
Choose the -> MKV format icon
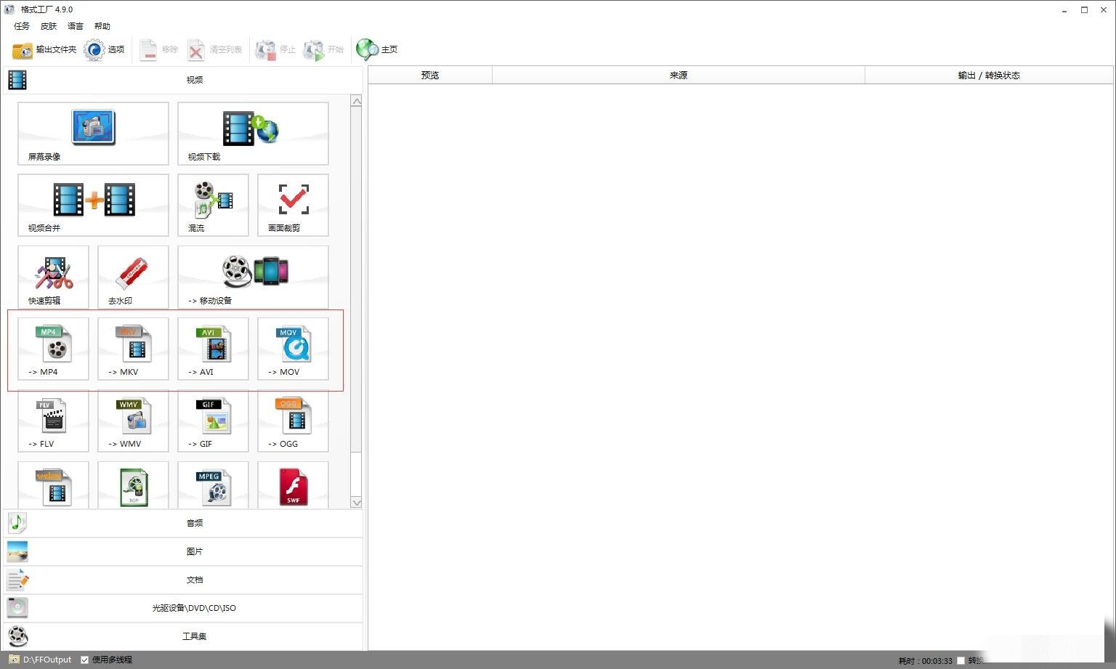coord(133,349)
